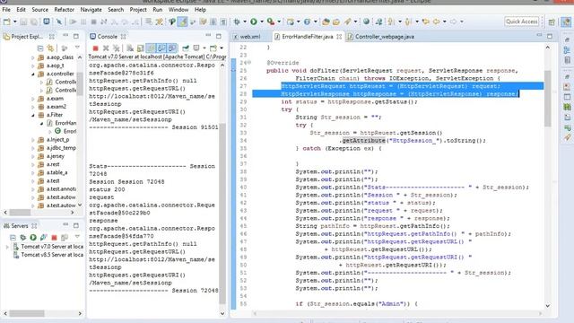Click 'status 200' line in Console output

pyautogui.click(x=107, y=189)
